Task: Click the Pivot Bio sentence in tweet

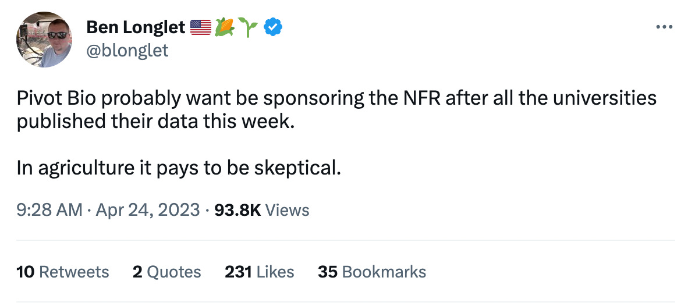Action: [233, 98]
